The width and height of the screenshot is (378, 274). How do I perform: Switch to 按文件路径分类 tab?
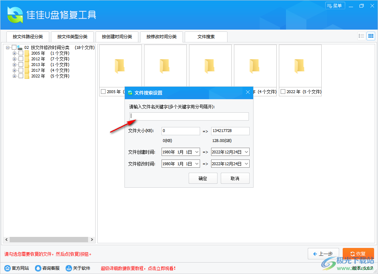[x=28, y=37]
